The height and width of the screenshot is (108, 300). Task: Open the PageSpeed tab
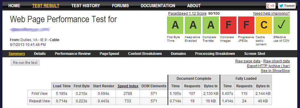[x=109, y=54]
